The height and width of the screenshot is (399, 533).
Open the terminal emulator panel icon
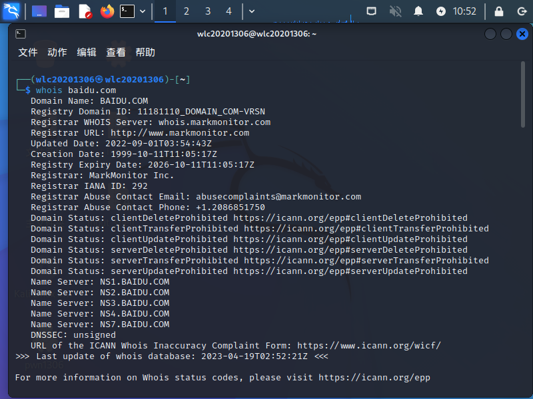tap(127, 11)
